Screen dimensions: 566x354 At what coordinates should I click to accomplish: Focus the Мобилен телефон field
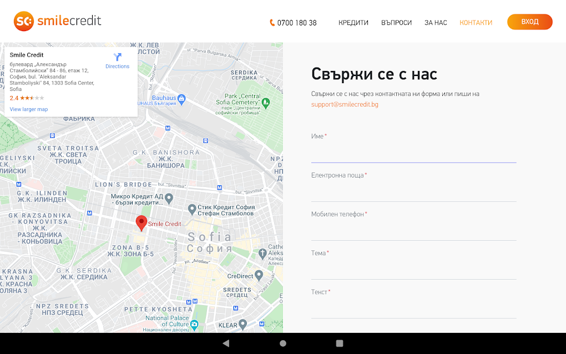click(413, 232)
